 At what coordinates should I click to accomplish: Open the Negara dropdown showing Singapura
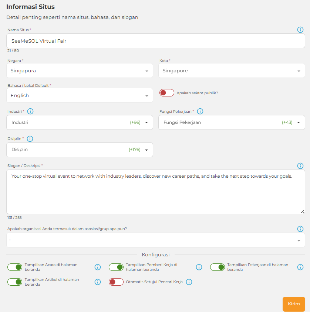click(x=80, y=71)
